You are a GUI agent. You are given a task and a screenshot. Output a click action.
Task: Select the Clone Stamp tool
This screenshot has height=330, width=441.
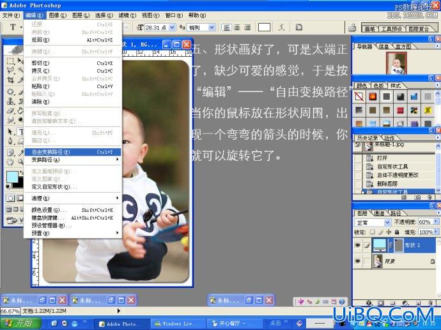coord(10,101)
